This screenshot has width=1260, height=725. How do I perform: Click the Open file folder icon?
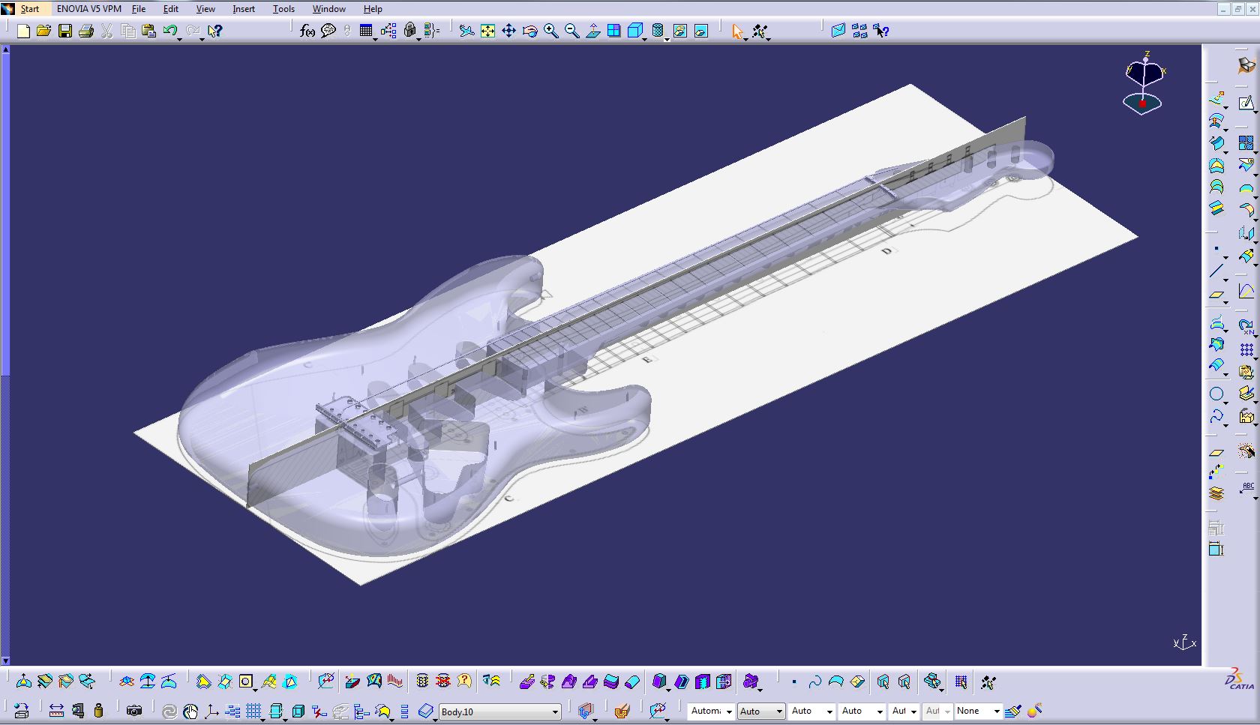coord(43,31)
